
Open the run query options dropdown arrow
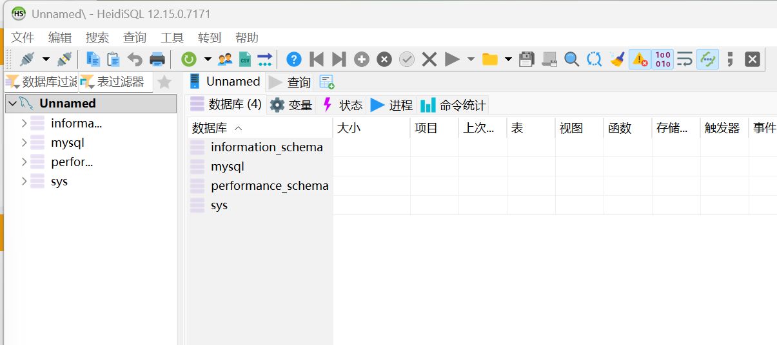(471, 59)
